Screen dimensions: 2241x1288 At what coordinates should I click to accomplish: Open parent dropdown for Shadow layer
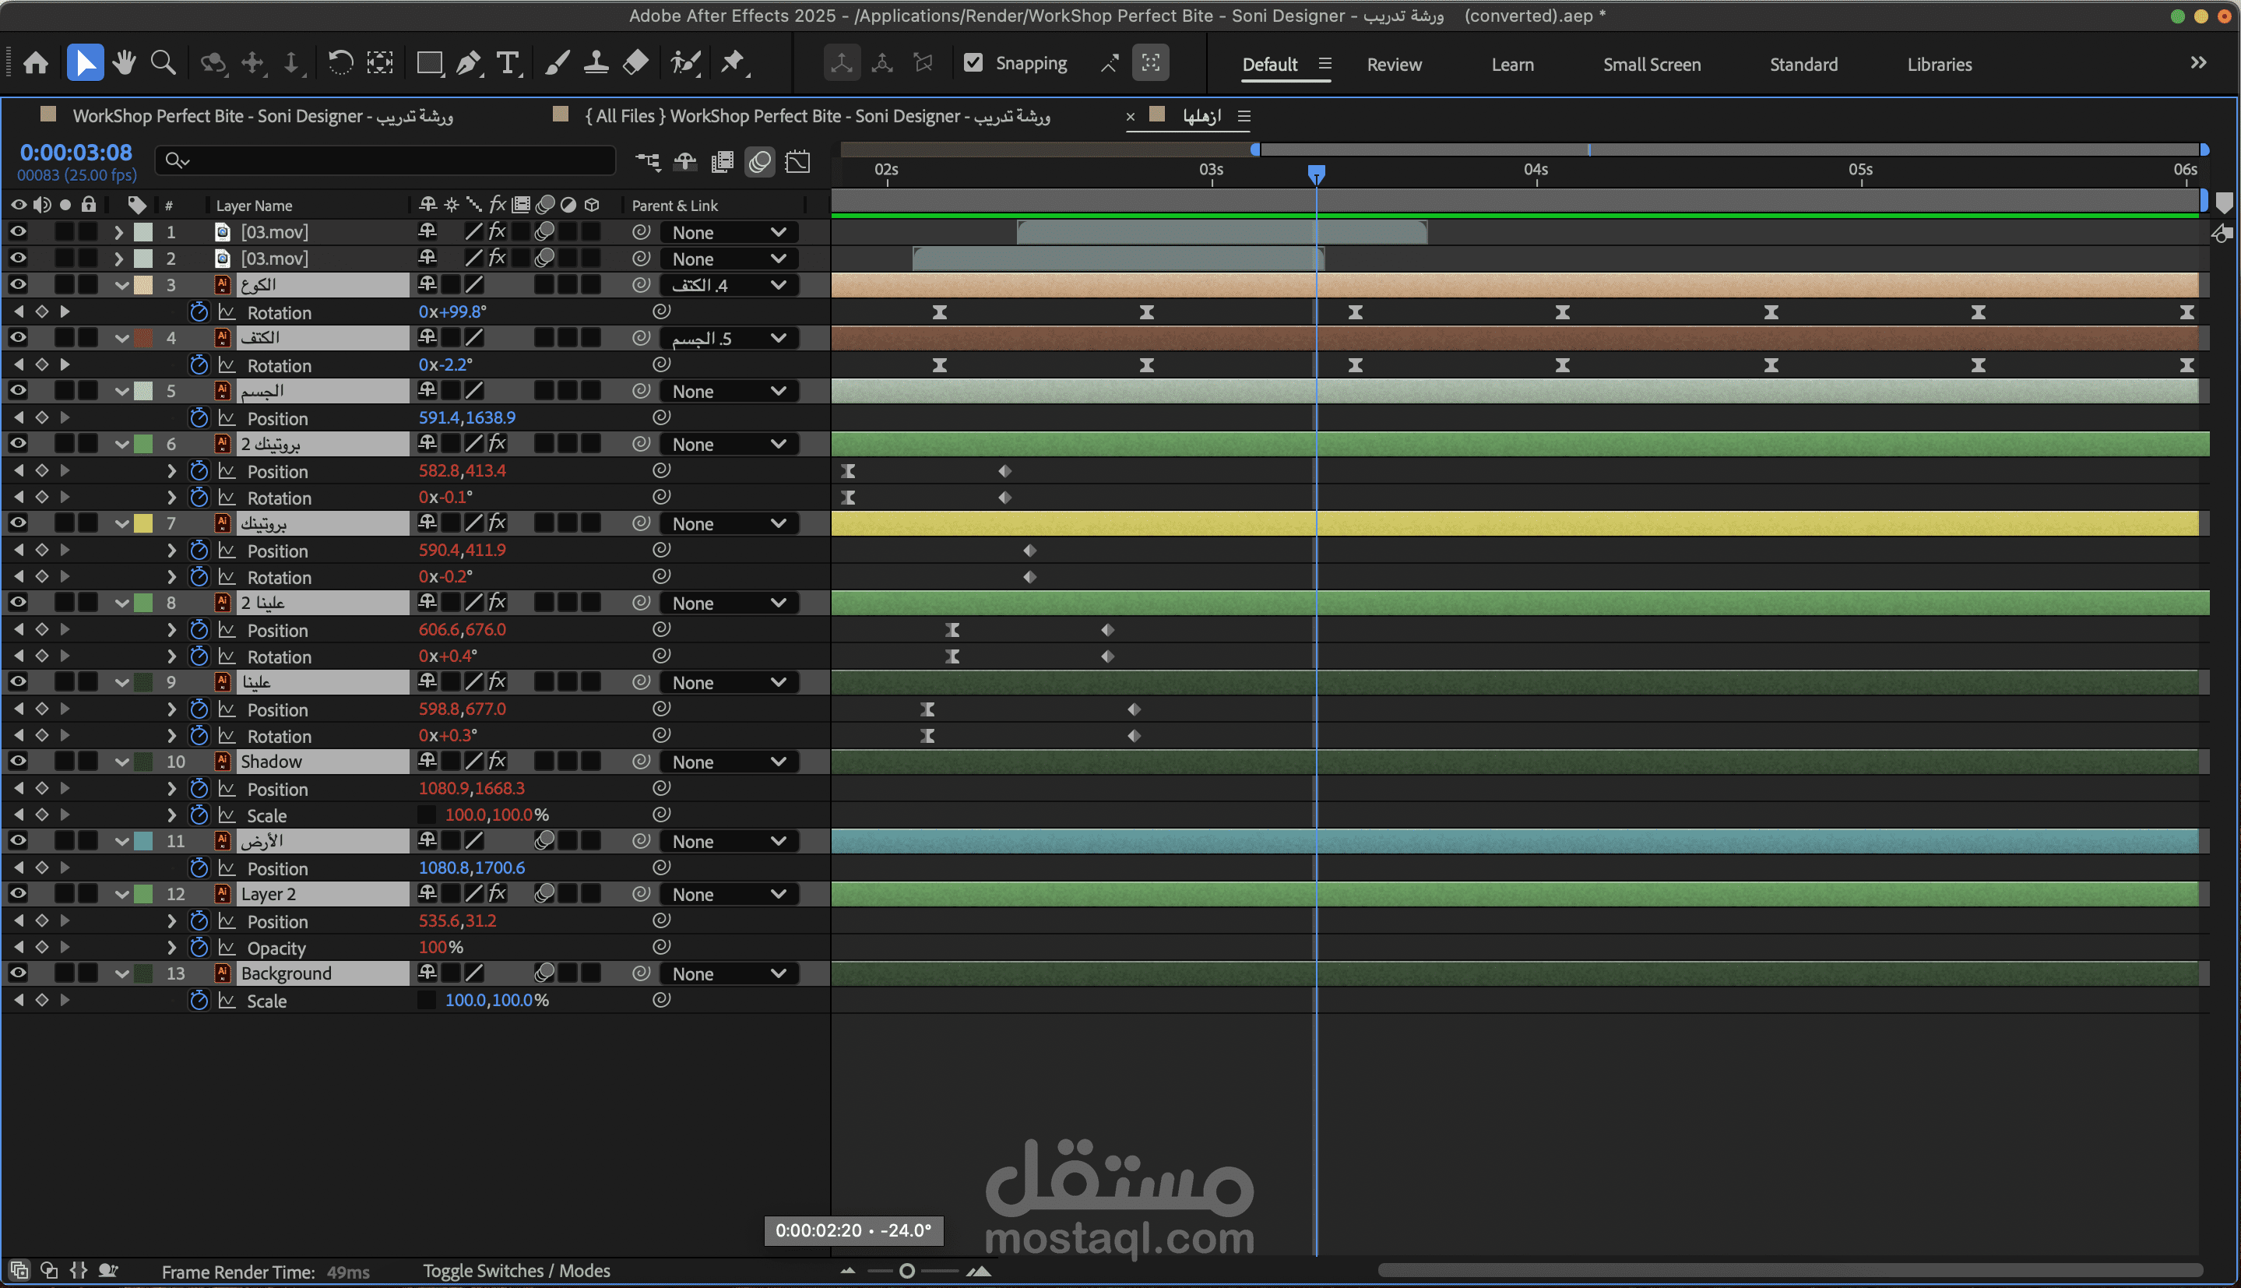pyautogui.click(x=729, y=762)
